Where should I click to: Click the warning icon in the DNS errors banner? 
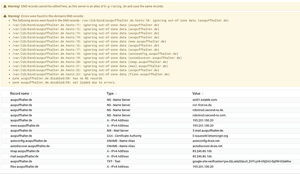5,16
